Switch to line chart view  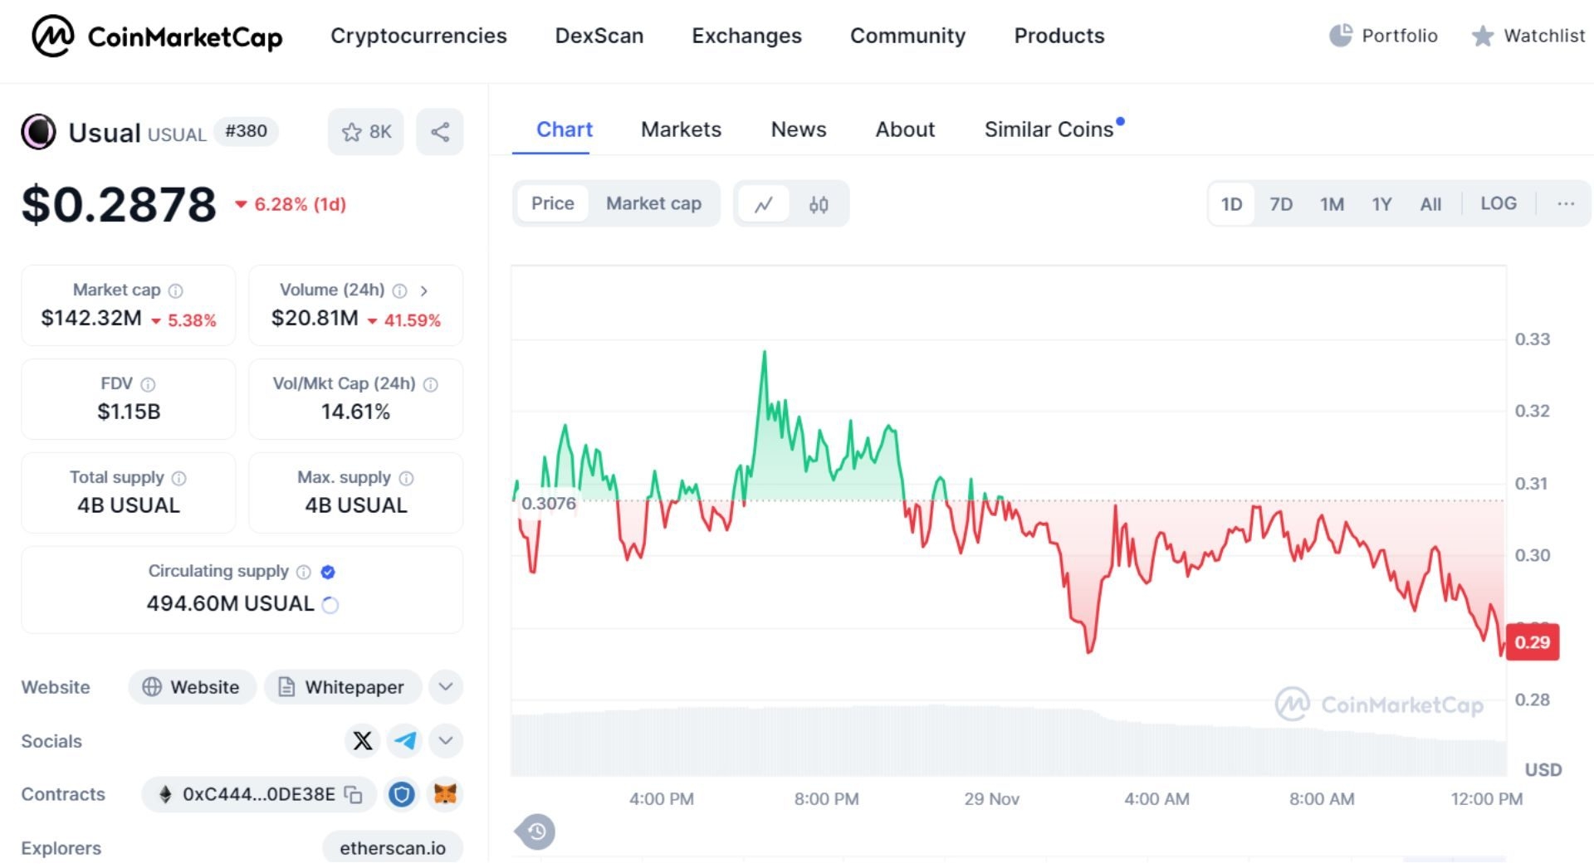point(764,204)
